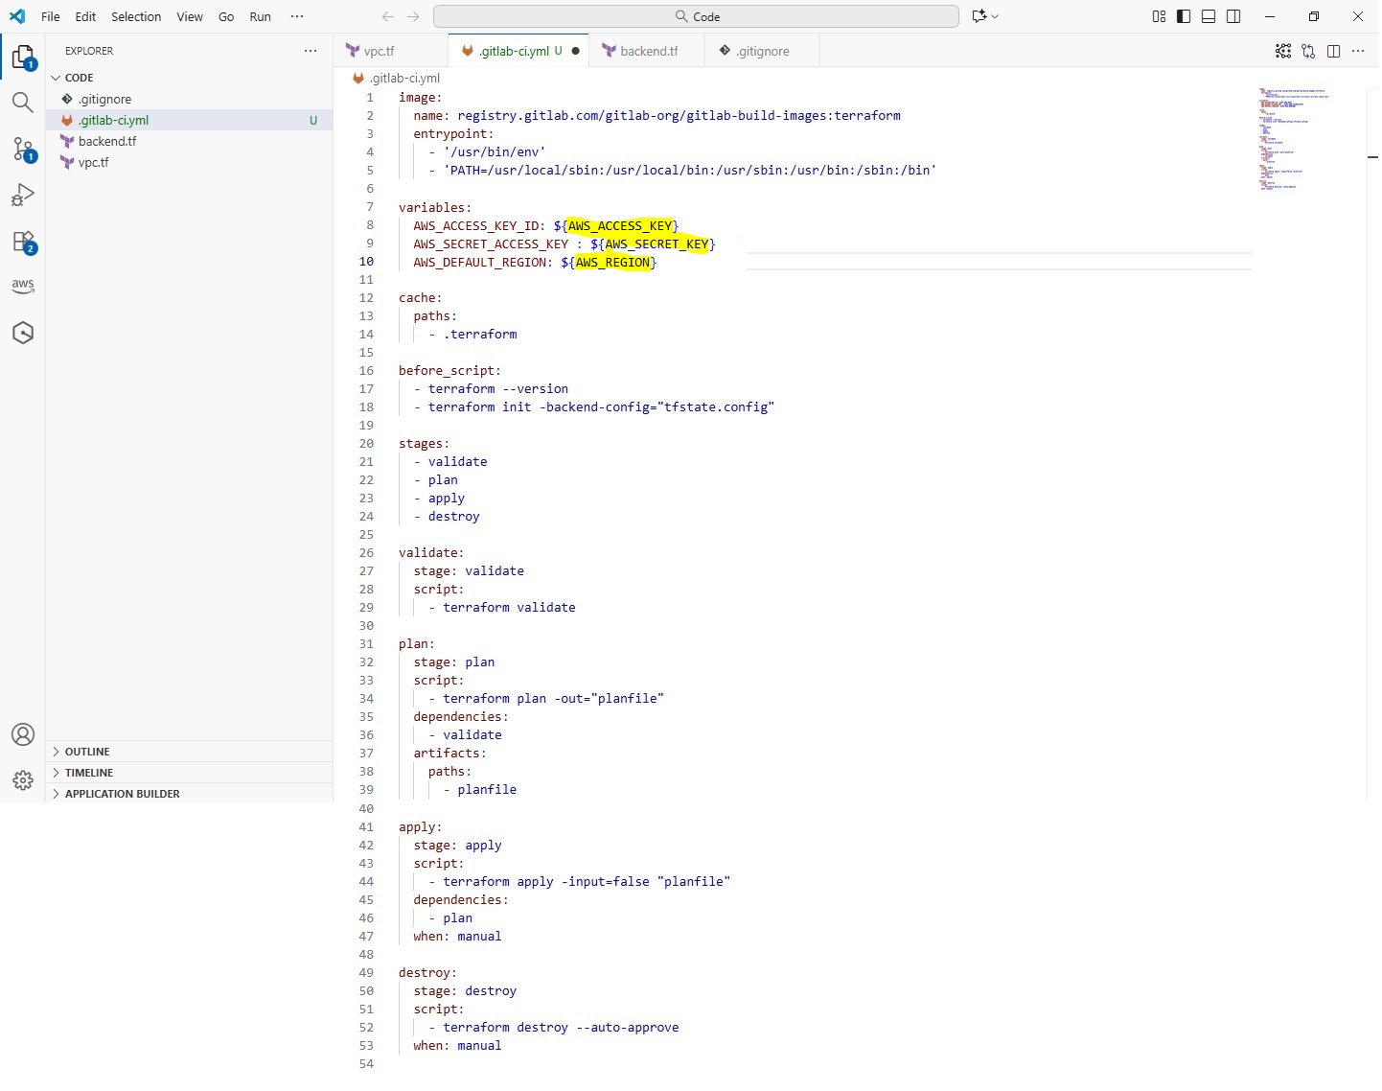The height and width of the screenshot is (1091, 1382).
Task: Open the Manage gear settings
Action: point(23,780)
